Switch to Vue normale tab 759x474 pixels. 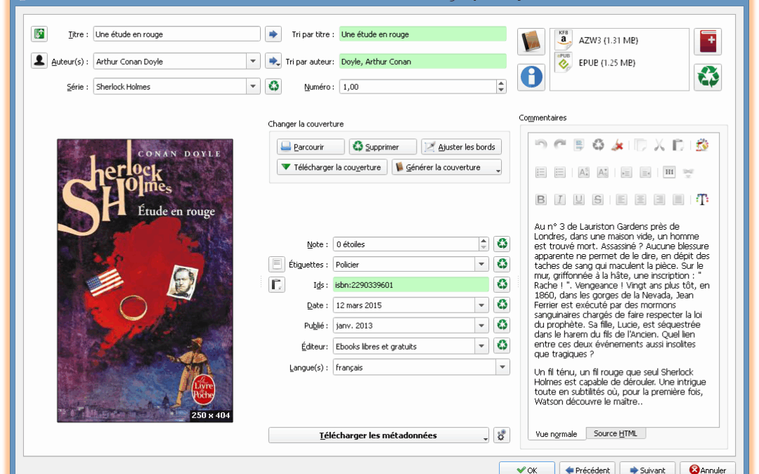(x=556, y=434)
